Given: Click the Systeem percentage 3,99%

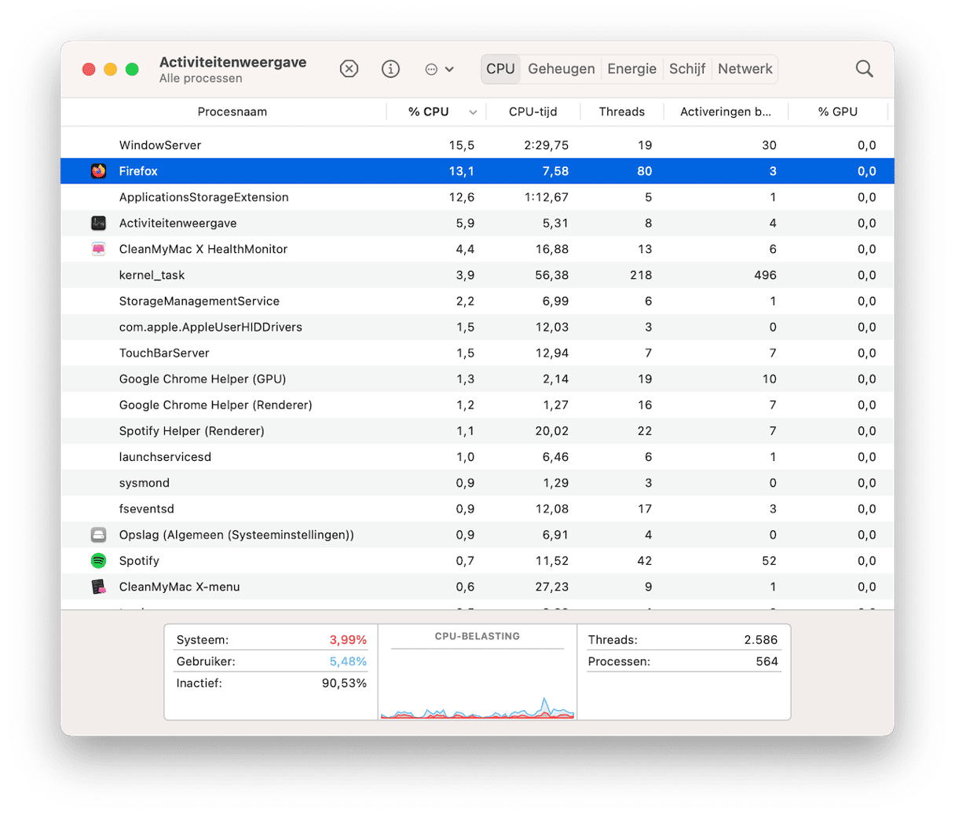Looking at the screenshot, I should (x=348, y=640).
